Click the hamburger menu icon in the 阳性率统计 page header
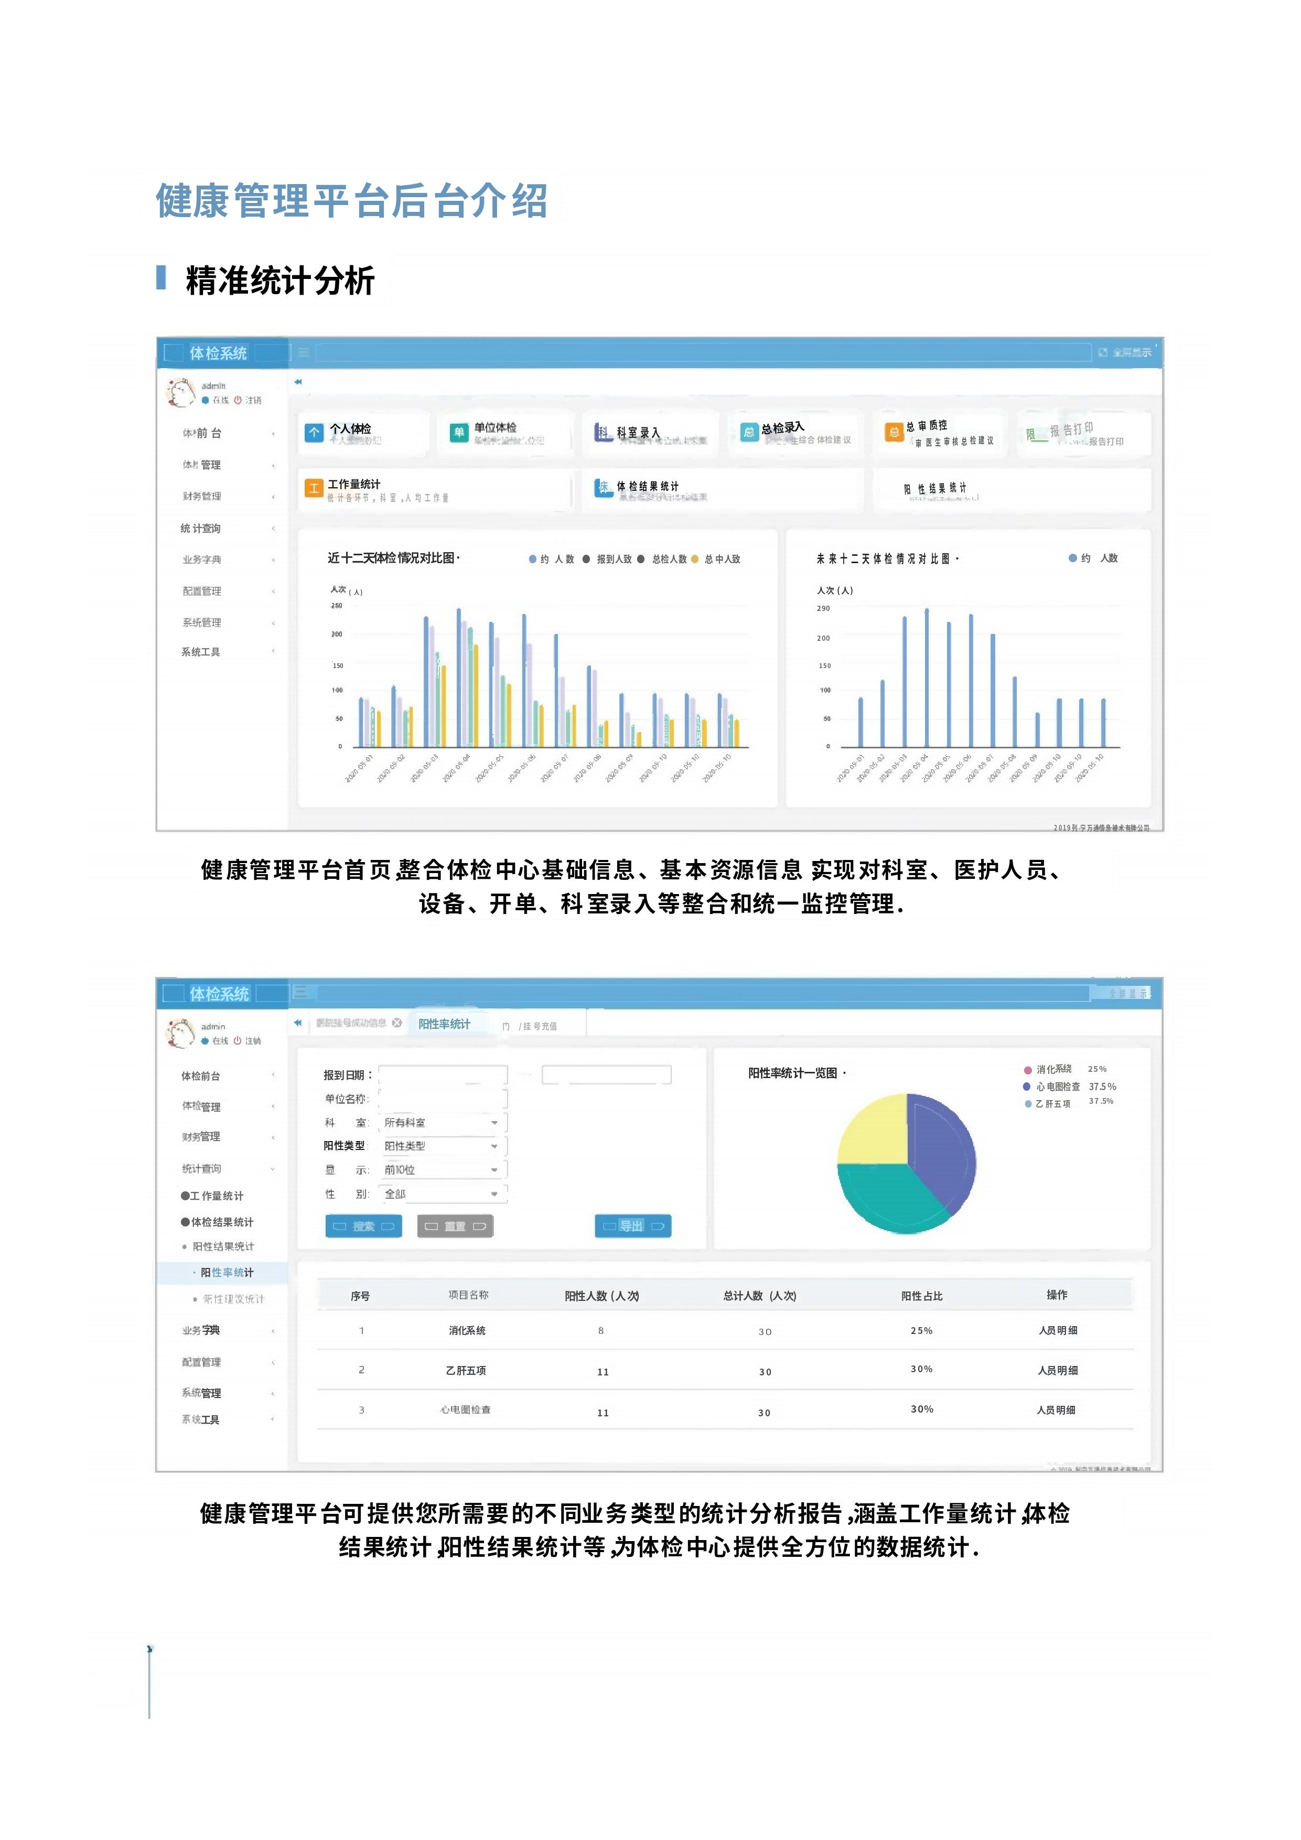 pyautogui.click(x=300, y=992)
